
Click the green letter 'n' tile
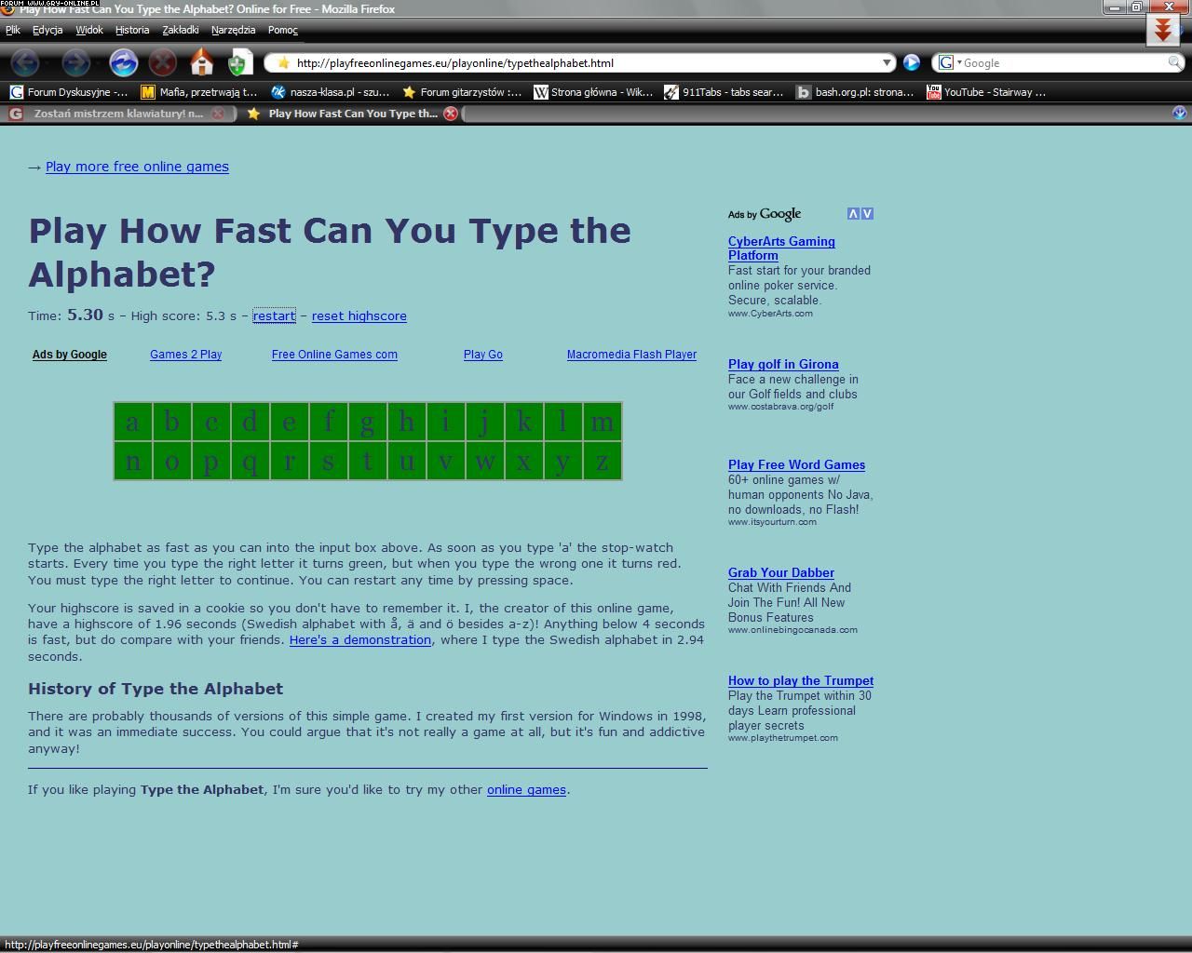[133, 461]
